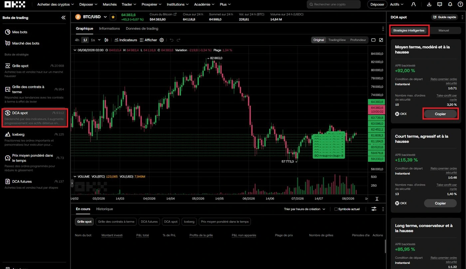Toggle the favorite star for BTC/USD
The width and height of the screenshot is (466, 269).
(x=113, y=17)
